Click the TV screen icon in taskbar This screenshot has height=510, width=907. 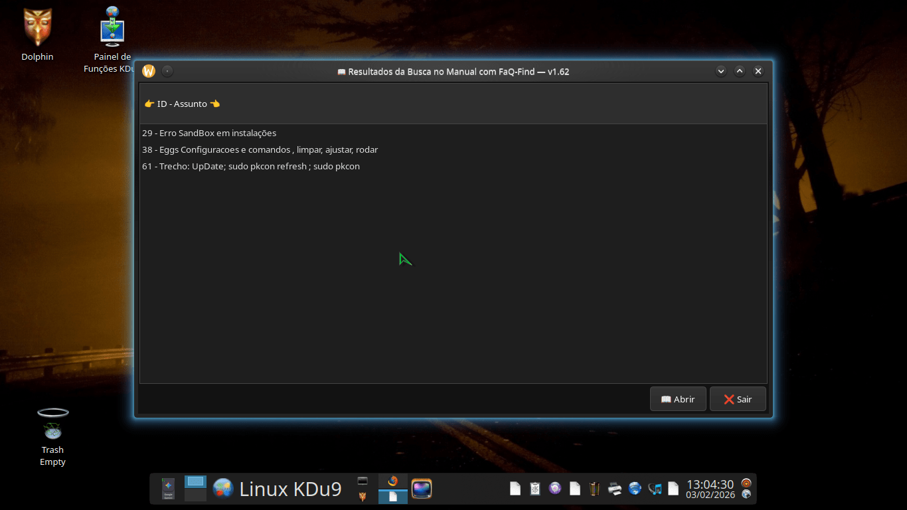pos(422,489)
